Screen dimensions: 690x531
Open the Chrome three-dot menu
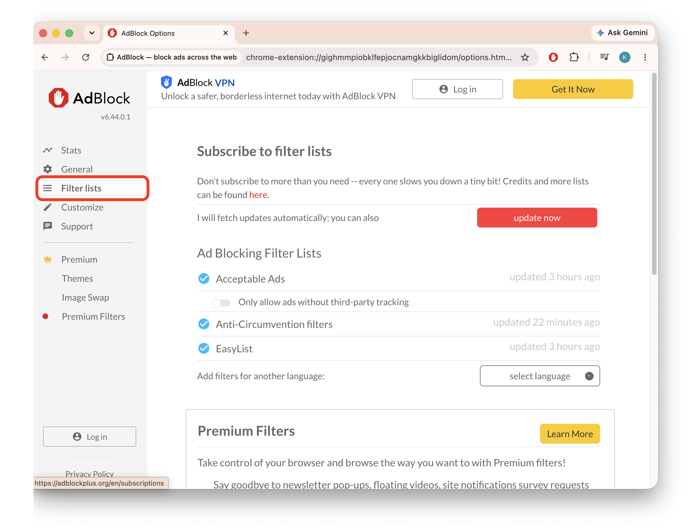coord(645,57)
